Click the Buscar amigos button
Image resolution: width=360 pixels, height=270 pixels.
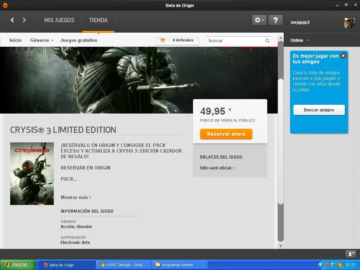click(x=319, y=110)
